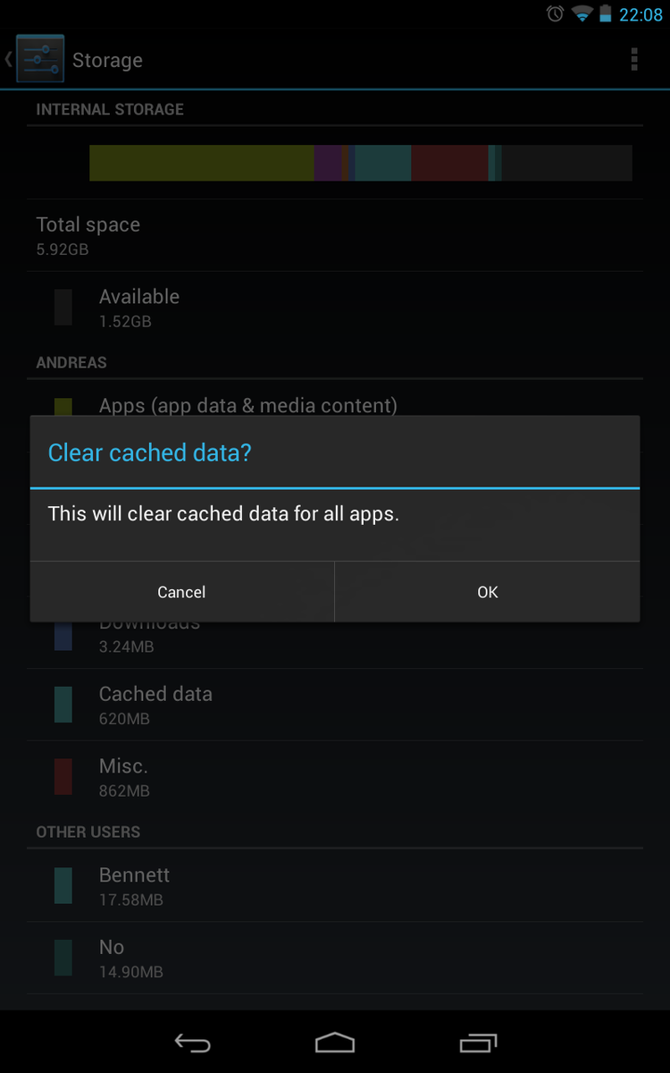Tap the internal storage usage bar
The width and height of the screenshot is (670, 1073).
tap(361, 163)
